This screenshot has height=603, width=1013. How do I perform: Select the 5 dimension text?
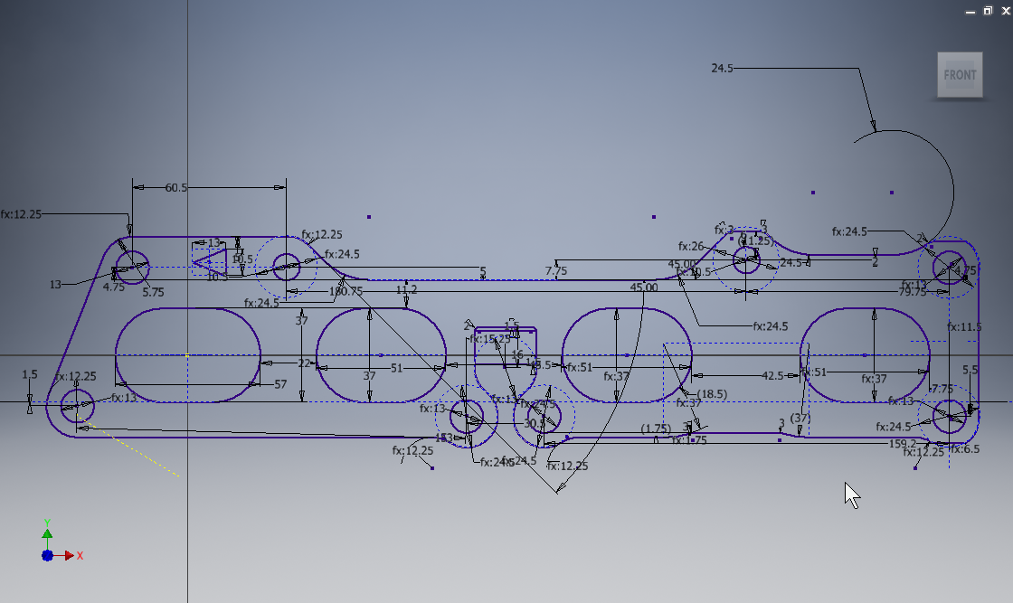coord(483,272)
